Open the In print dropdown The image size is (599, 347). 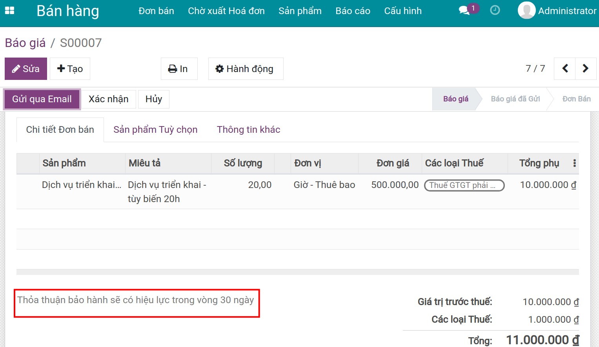pos(179,69)
